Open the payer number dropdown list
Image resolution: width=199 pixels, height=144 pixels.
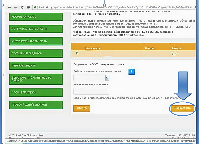coord(107,78)
